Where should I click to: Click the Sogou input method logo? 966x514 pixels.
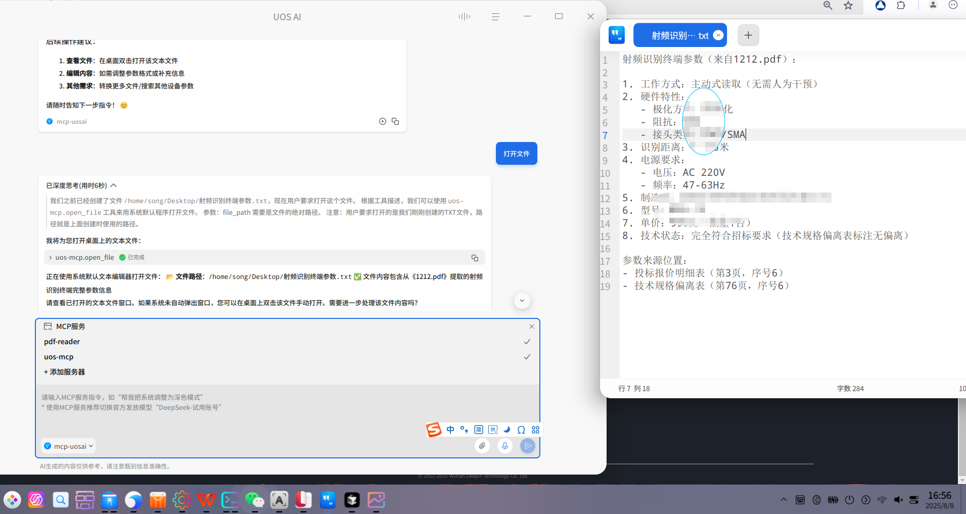(434, 430)
